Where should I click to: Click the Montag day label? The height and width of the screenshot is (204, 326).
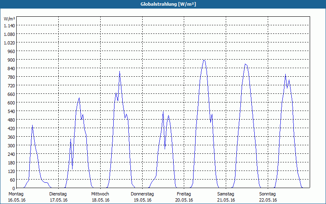(x=16, y=194)
